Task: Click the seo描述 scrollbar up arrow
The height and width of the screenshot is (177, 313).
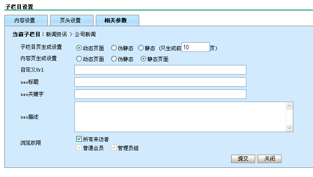Action: click(289, 106)
